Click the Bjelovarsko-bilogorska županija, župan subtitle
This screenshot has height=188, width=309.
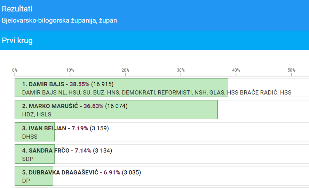point(59,21)
